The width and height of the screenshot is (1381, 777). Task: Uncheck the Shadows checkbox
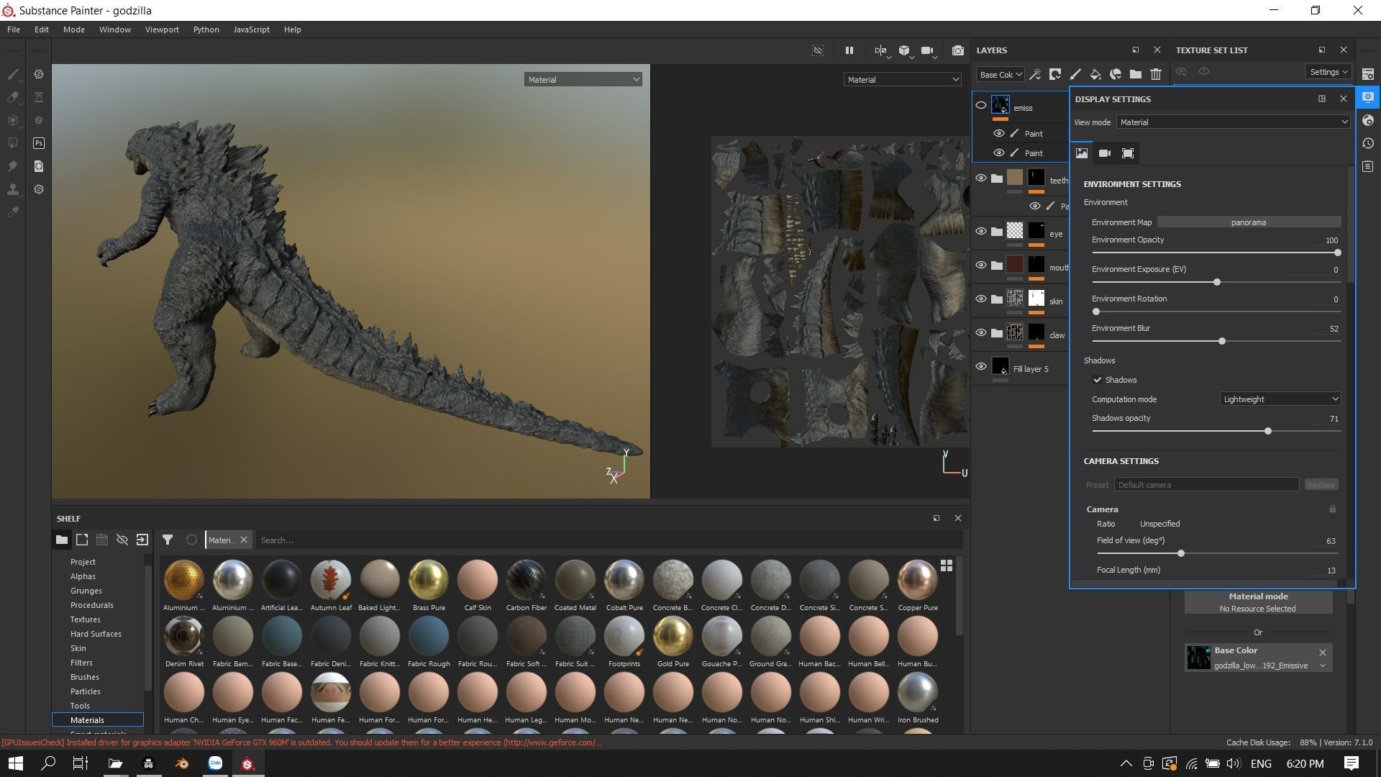[1098, 380]
